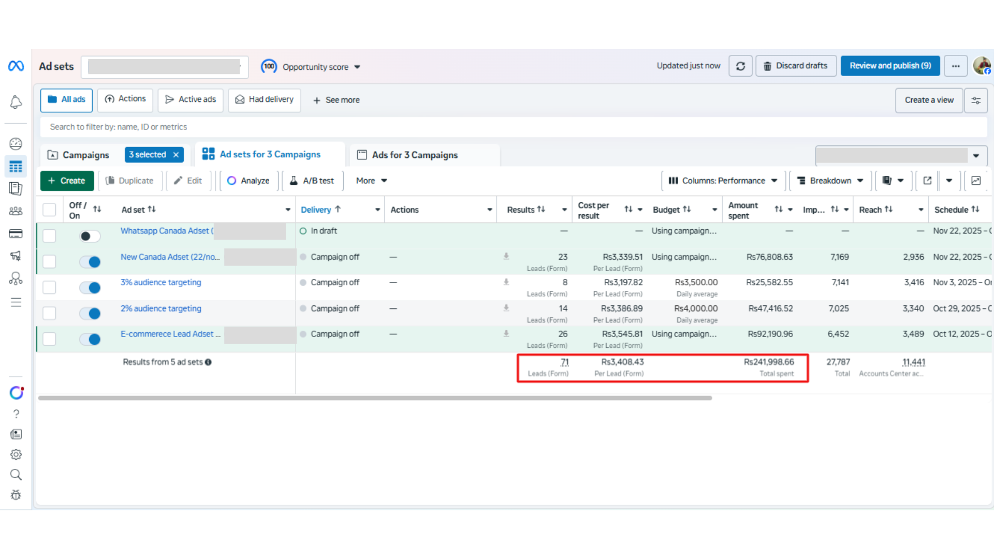
Task: Click the Meta logo icon
Action: (x=16, y=66)
